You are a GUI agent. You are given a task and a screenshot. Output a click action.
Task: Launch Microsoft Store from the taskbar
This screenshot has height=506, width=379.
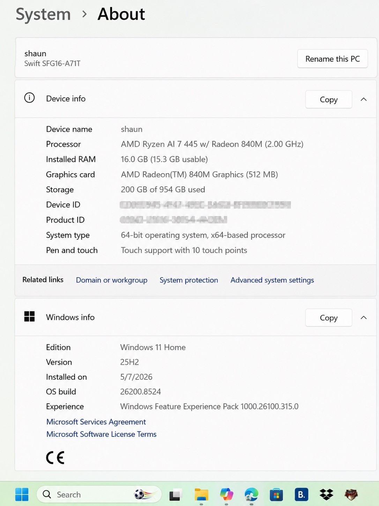point(276,494)
